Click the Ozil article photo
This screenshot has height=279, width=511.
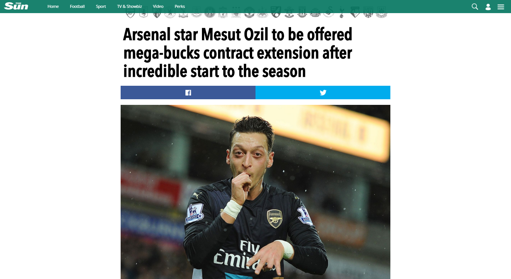[x=255, y=192]
